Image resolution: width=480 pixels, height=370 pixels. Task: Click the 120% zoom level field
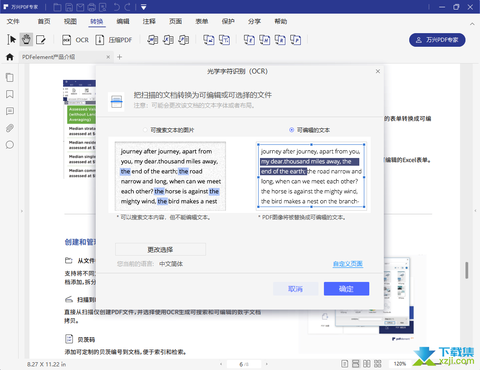point(400,364)
